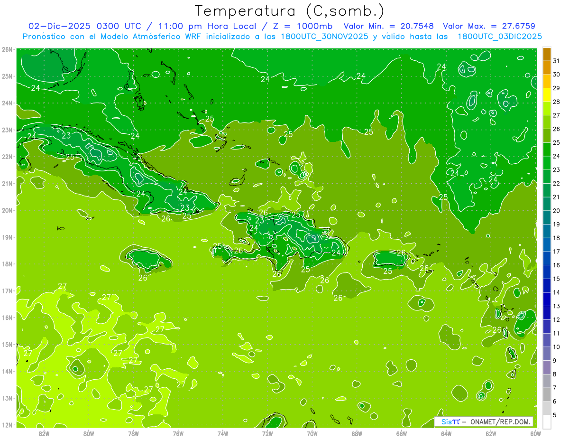The height and width of the screenshot is (440, 569).
Task: Click the latitude label 12N
Action: 7,425
